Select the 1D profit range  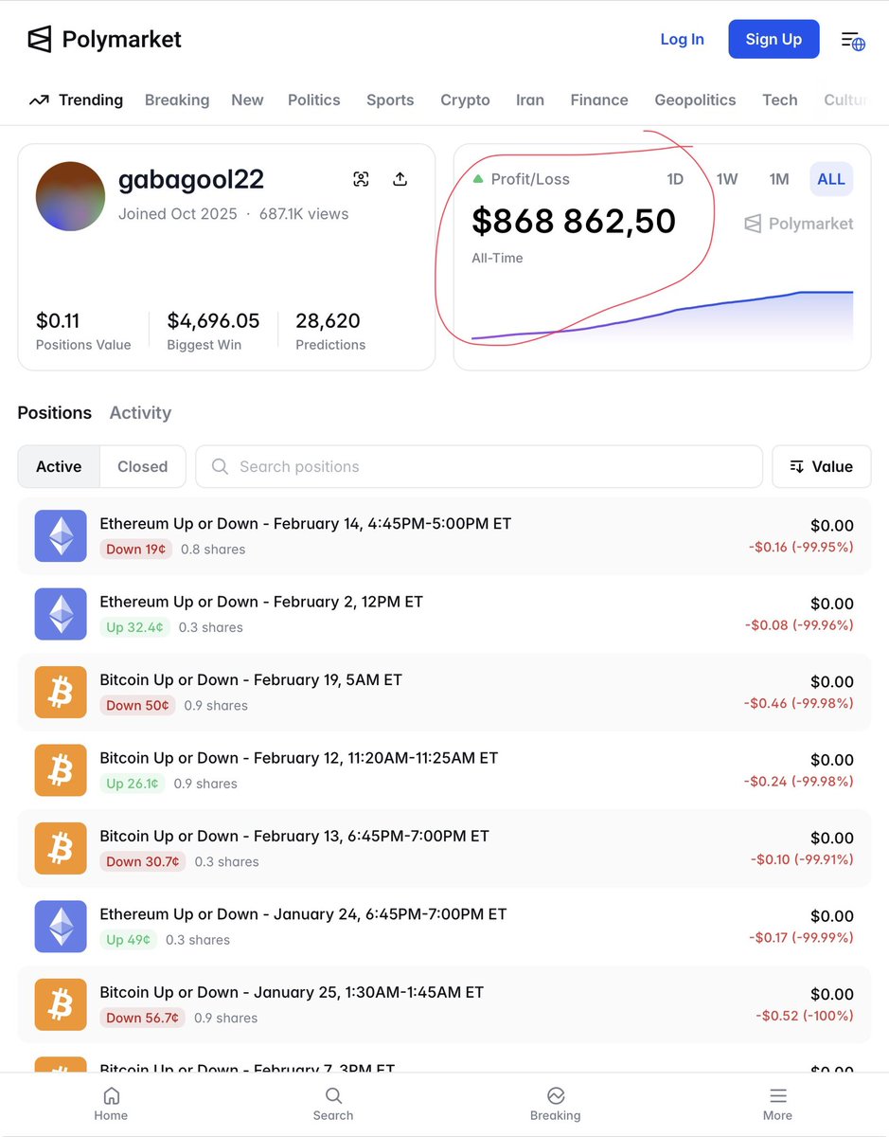[675, 179]
